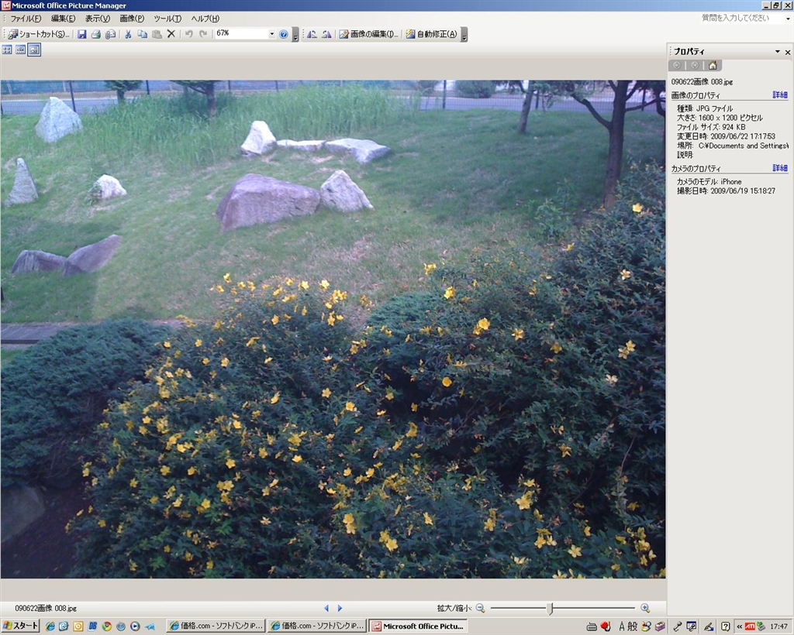Viewport: 794px width, 635px height.
Task: Click the rotate right icon
Action: (x=326, y=34)
